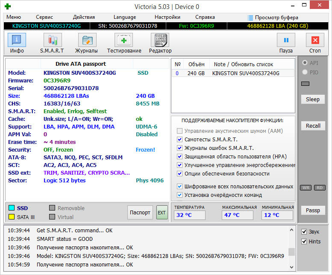Toggle the AAM acoustic management checkbox
Image resolution: width=332 pixels, height=275 pixels.
(179, 131)
